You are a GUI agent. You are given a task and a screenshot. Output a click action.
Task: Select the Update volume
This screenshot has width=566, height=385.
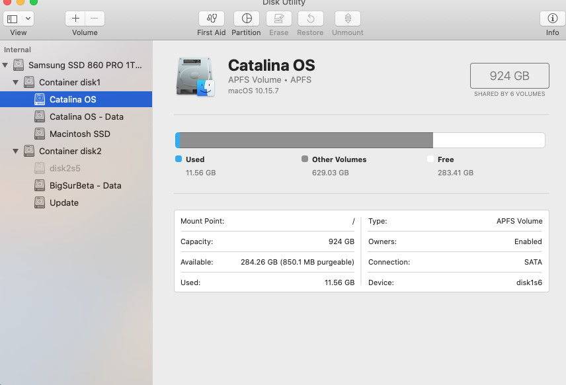(76, 202)
